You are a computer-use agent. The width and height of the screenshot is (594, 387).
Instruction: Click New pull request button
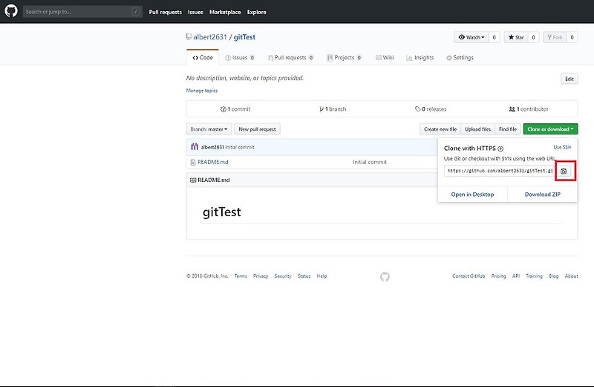click(x=257, y=129)
